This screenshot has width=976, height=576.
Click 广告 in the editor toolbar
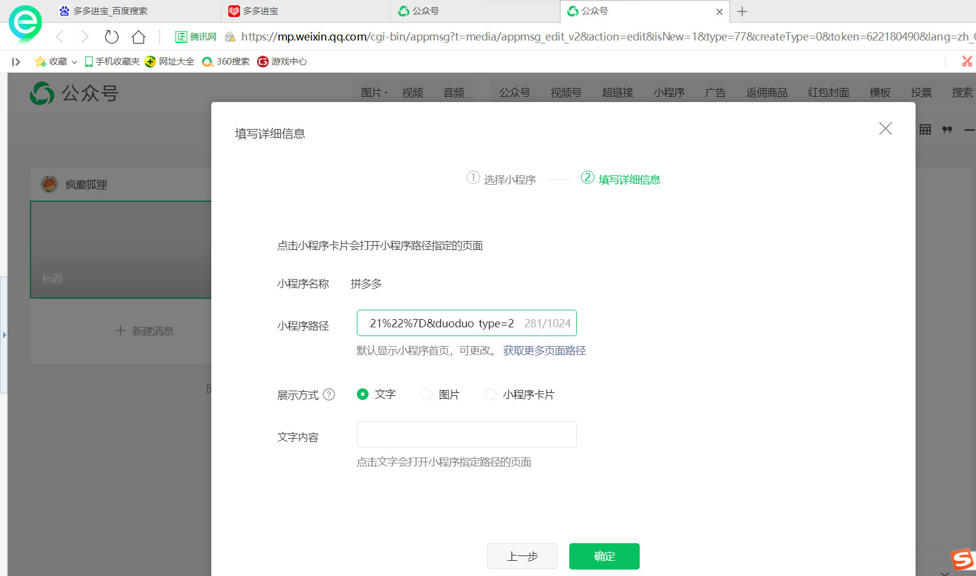(715, 93)
